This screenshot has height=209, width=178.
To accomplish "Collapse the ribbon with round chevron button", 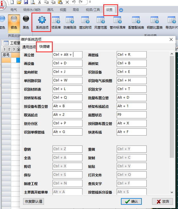I will pos(121,10).
